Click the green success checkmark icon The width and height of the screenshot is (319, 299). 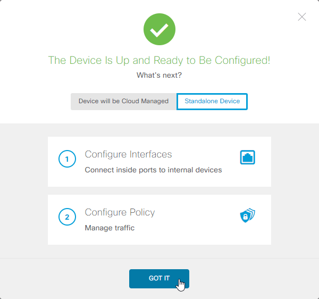click(x=159, y=29)
